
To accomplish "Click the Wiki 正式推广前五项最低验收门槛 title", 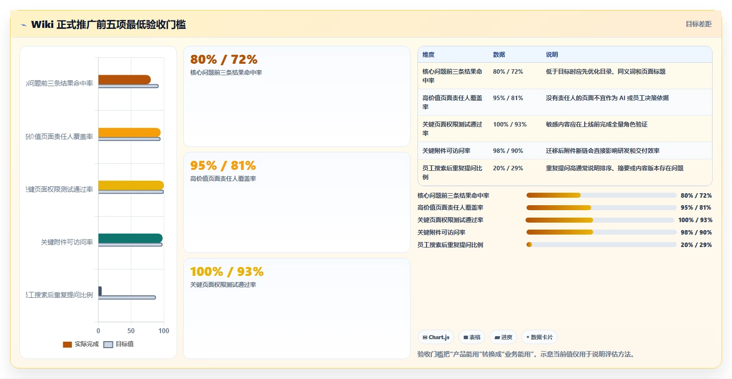I will (108, 24).
